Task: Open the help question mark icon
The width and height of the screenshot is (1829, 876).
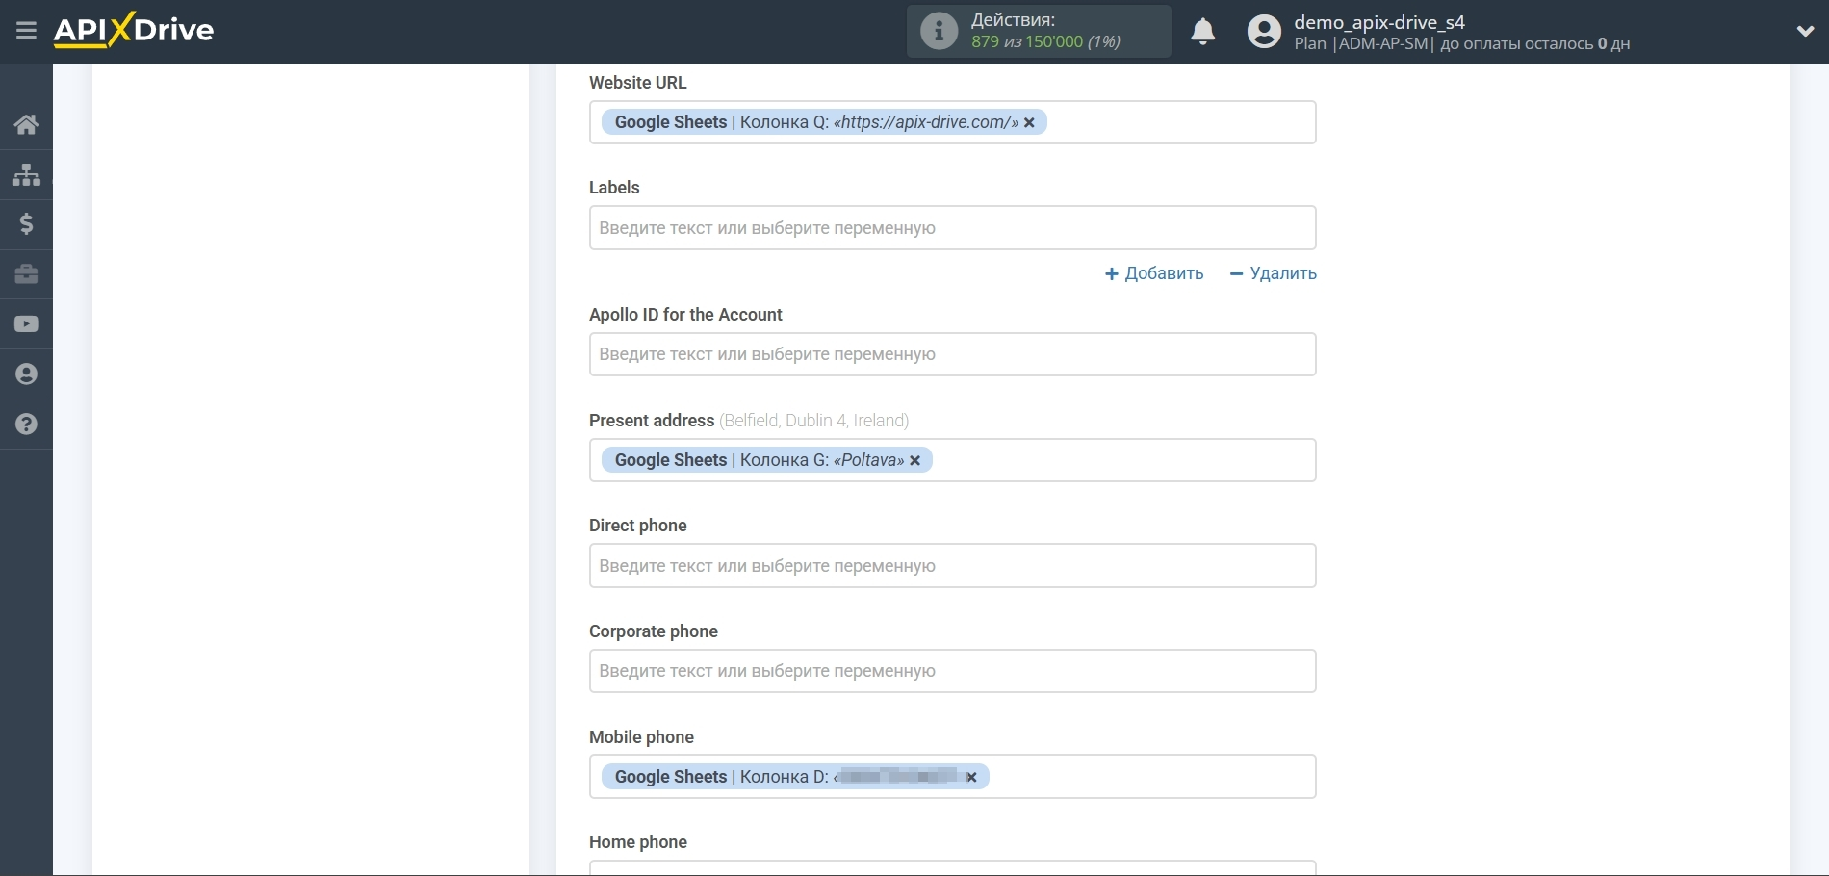Action: tap(26, 425)
